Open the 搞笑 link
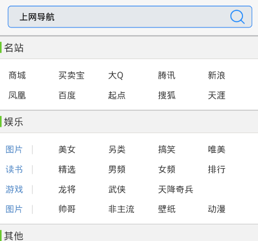This screenshot has height=241, width=258. (167, 149)
